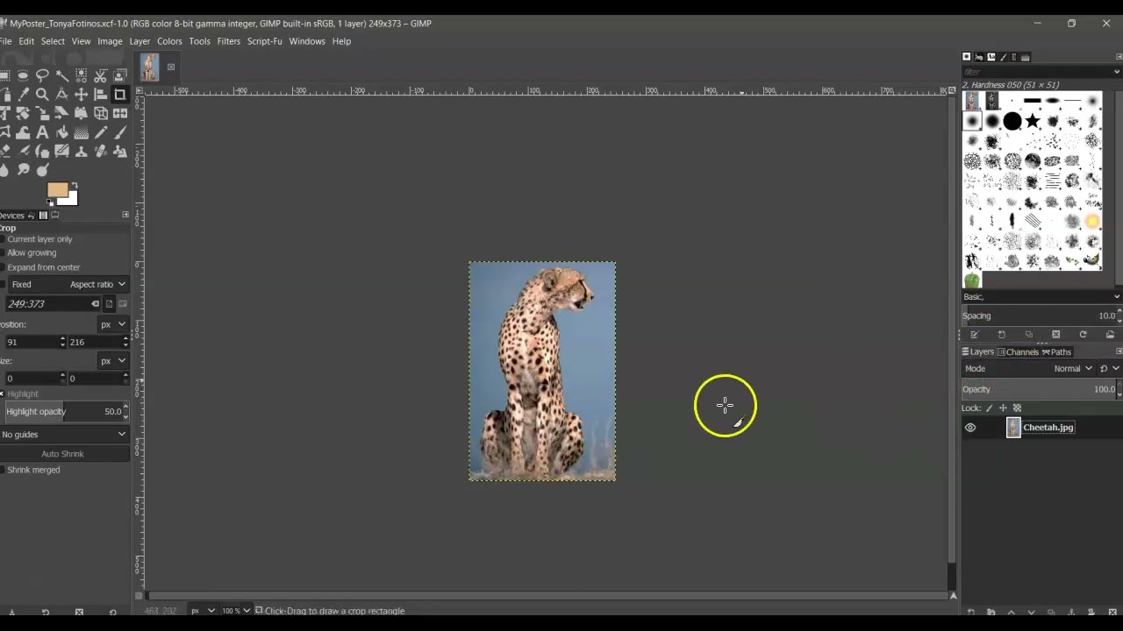
Task: Select the Zoom magnifier tool
Action: (42, 95)
